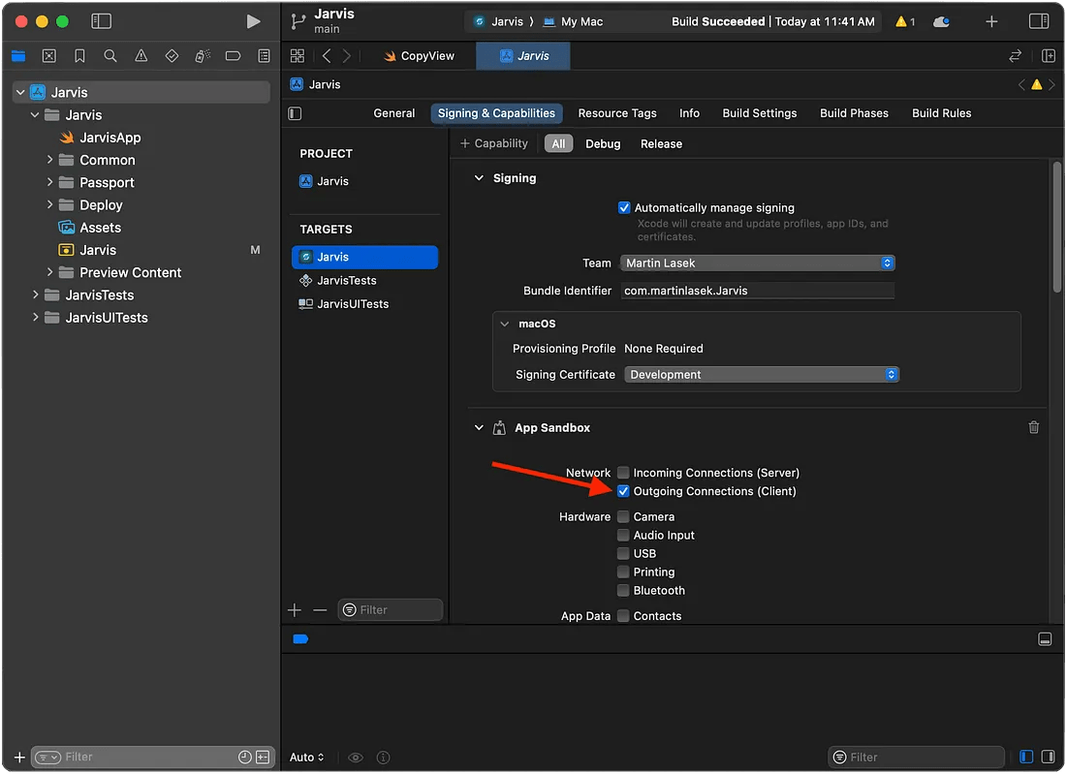Click the + Capability button
The height and width of the screenshot is (774, 1066).
point(493,143)
